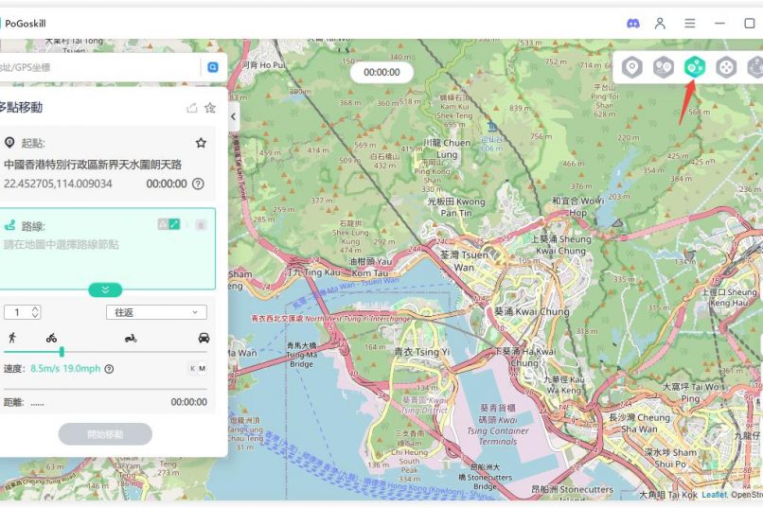Open the user account profile icon
This screenshot has height=508, width=763.
661,24
